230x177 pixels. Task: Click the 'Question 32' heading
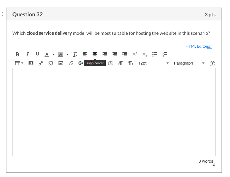(x=28, y=15)
